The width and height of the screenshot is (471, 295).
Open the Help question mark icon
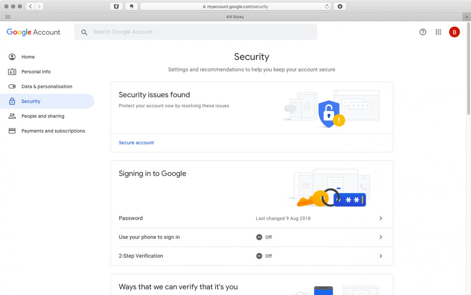pyautogui.click(x=423, y=32)
